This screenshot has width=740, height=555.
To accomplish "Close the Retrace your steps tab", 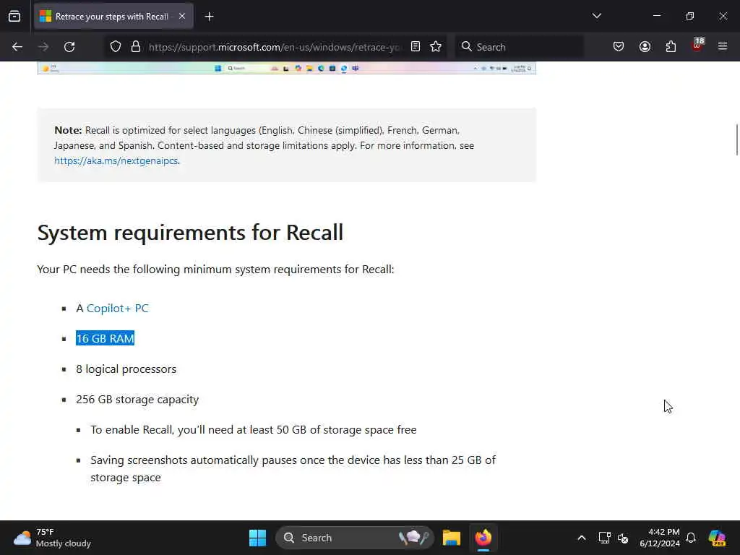I will (182, 17).
